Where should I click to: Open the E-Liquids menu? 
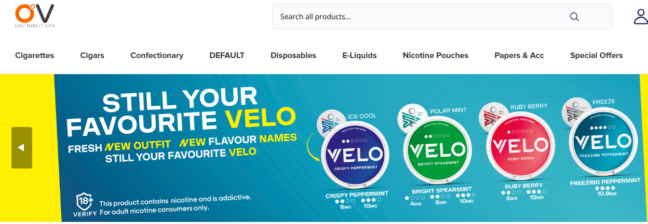pos(359,55)
